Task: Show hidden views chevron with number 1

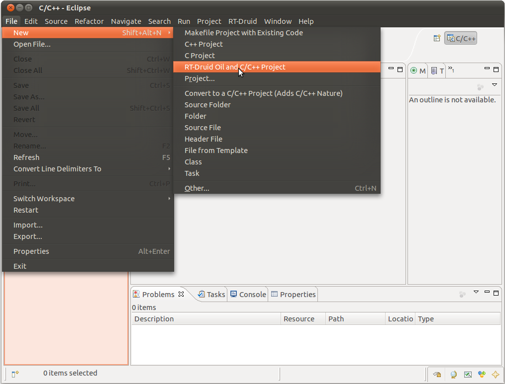Action: click(451, 69)
